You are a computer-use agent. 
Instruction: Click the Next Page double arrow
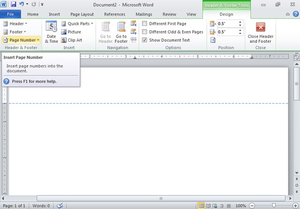click(x=297, y=192)
